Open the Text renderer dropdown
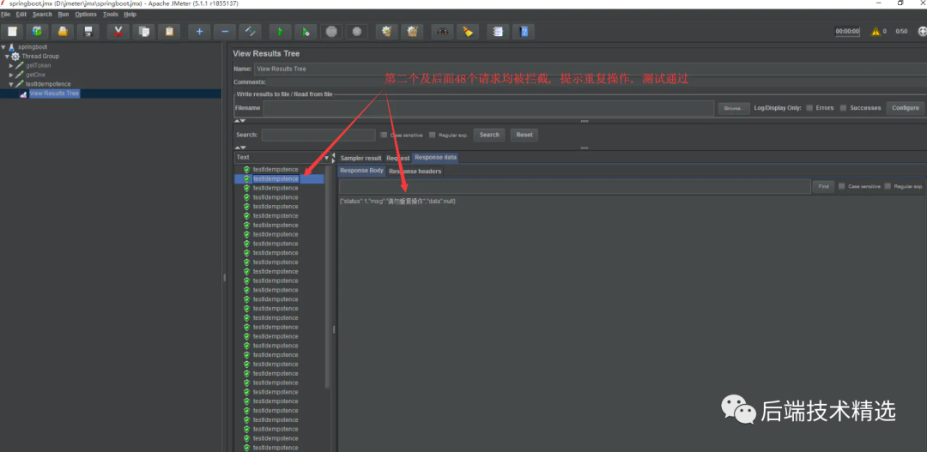This screenshot has width=927, height=452. click(x=282, y=158)
